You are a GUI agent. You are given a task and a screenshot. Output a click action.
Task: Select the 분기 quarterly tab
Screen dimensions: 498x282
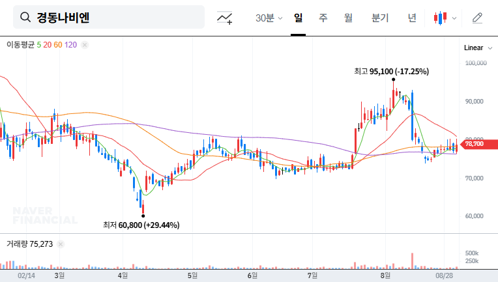(x=379, y=18)
